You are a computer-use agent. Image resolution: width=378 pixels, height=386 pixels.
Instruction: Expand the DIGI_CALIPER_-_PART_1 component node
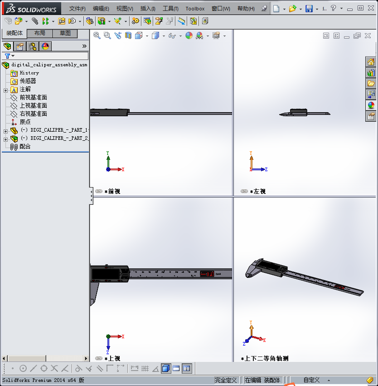coord(5,131)
